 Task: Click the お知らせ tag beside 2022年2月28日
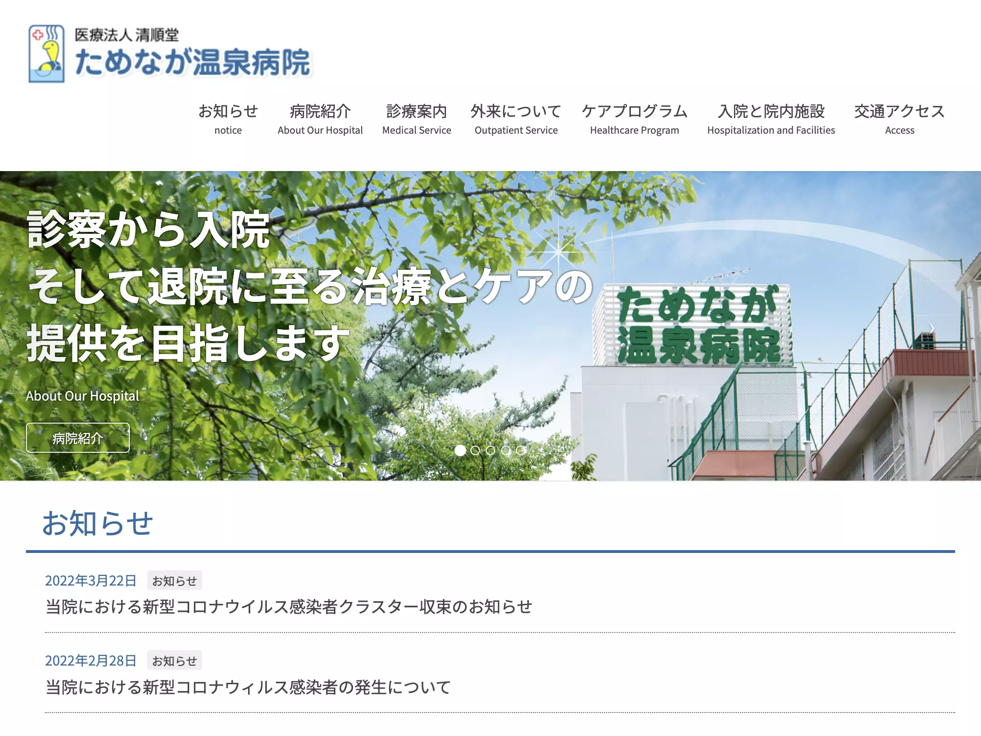[174, 661]
